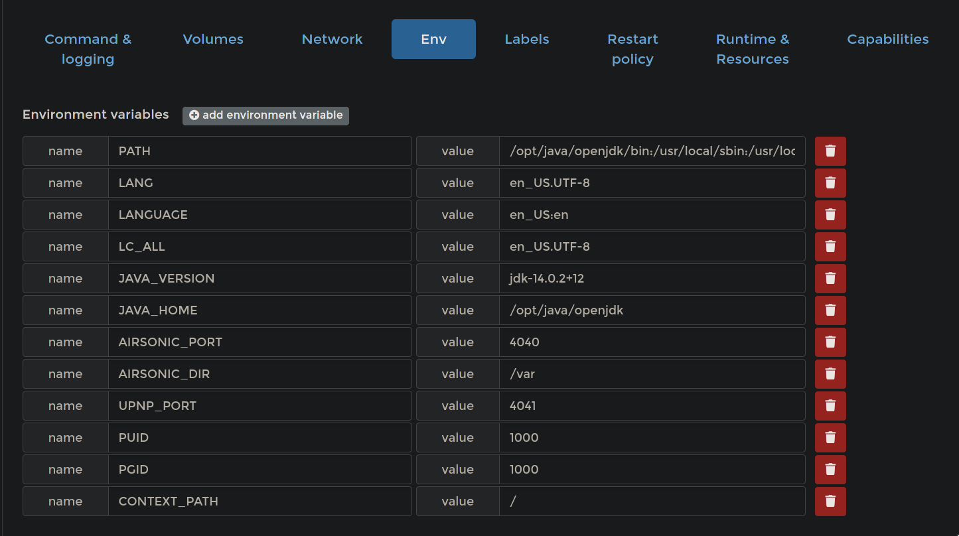The width and height of the screenshot is (959, 536).
Task: Delete the LC_ALL environment variable
Action: [830, 246]
